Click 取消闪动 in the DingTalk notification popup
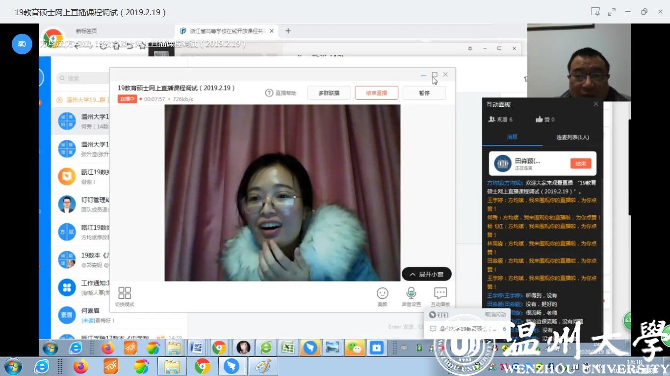The image size is (670, 376). point(495,315)
